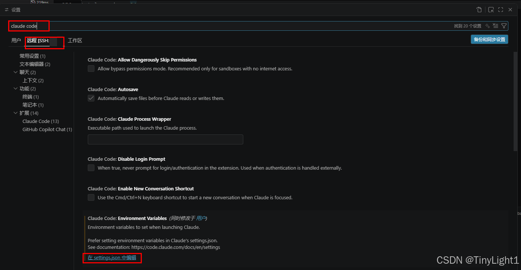Collapse the 聊天 tree group
Viewport: 521px width, 270px height.
[x=16, y=72]
